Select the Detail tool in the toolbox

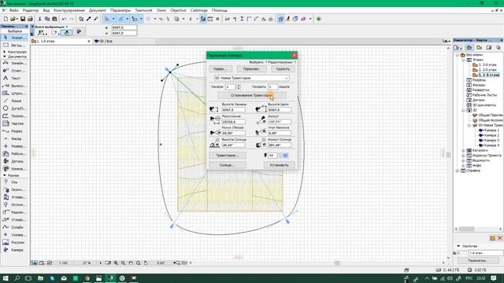coord(14,161)
